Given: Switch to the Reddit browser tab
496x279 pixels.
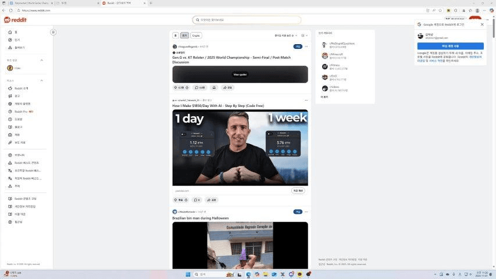Looking at the screenshot, I should pyautogui.click(x=122, y=3).
